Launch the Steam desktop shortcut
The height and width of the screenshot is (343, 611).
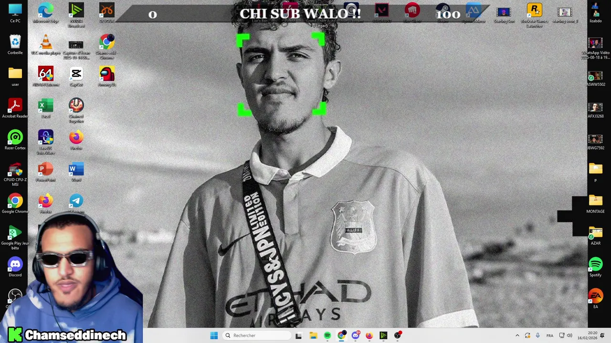[443, 13]
